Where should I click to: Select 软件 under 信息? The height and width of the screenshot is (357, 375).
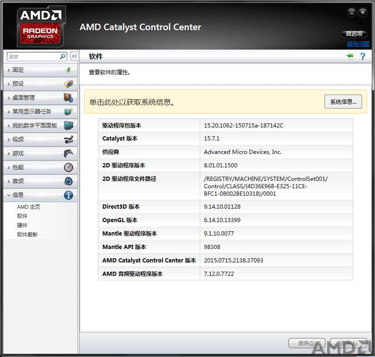coord(22,216)
